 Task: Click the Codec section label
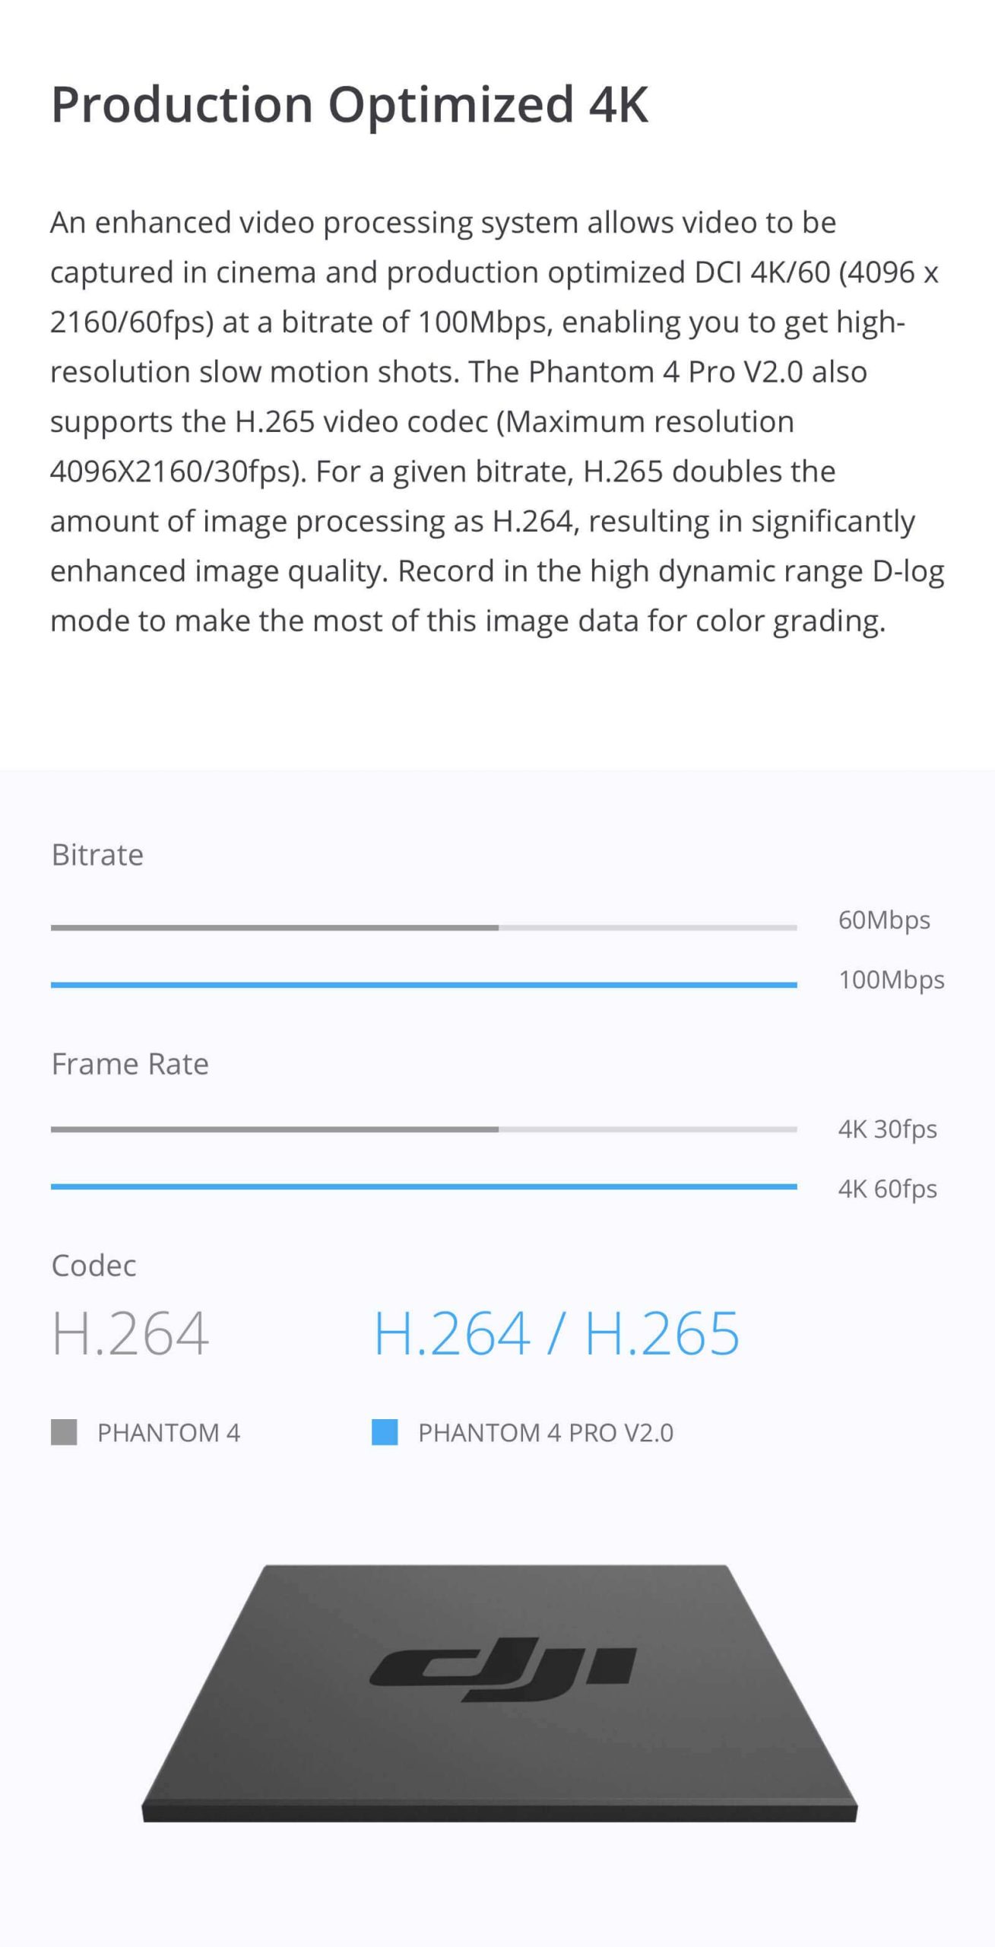coord(93,1266)
